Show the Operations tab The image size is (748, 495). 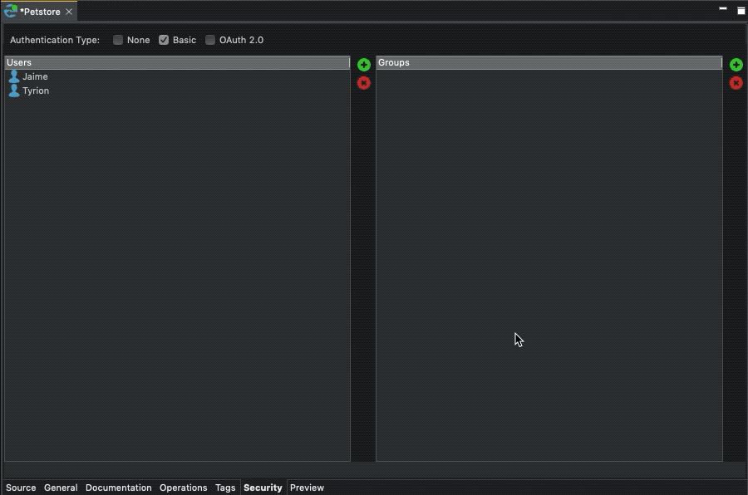(183, 488)
